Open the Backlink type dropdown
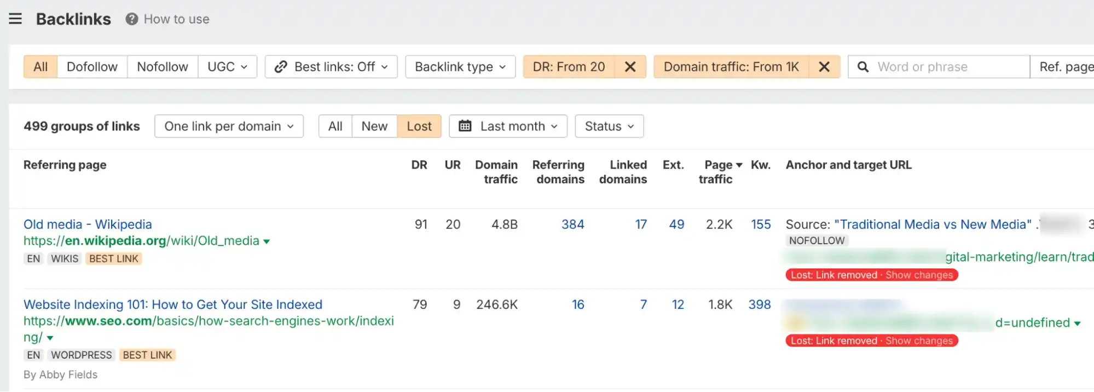The width and height of the screenshot is (1094, 392). 460,67
